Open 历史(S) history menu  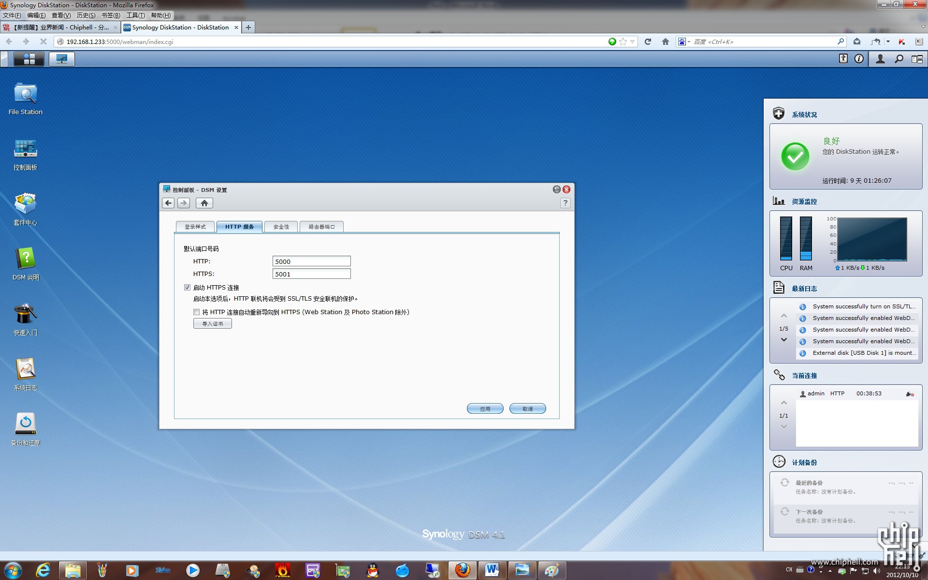coord(86,15)
